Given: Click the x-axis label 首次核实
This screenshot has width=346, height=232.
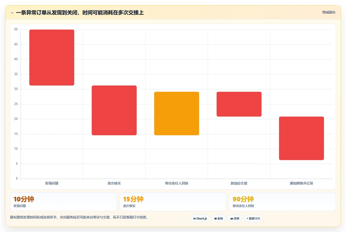Looking at the screenshot, I should tap(114, 183).
